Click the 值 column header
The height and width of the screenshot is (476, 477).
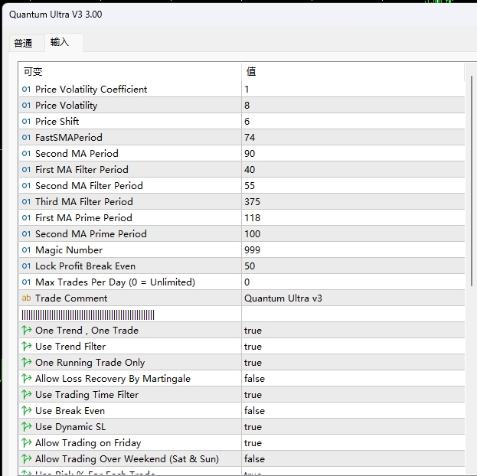352,72
